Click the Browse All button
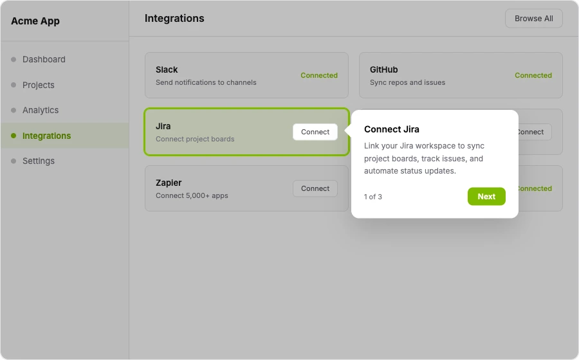579x360 pixels. pos(533,19)
